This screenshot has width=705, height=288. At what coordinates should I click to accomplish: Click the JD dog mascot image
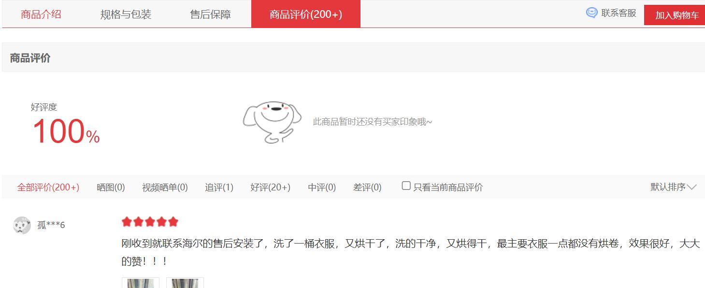pyautogui.click(x=273, y=122)
